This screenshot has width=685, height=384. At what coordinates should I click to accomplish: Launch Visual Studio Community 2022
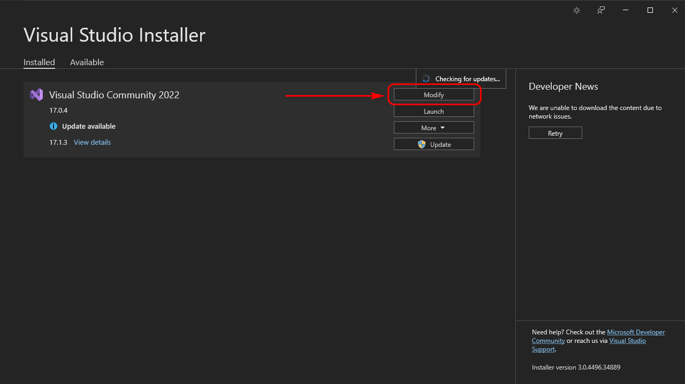coord(434,112)
